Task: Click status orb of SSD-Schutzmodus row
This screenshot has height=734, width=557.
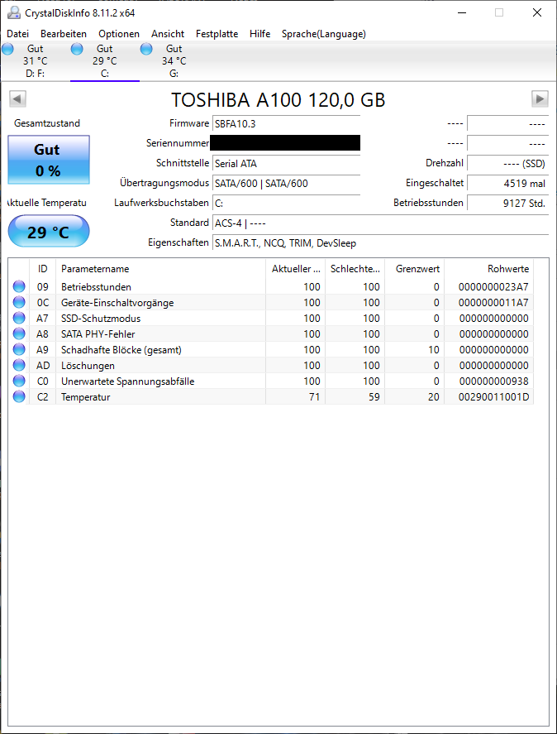Action: [19, 319]
